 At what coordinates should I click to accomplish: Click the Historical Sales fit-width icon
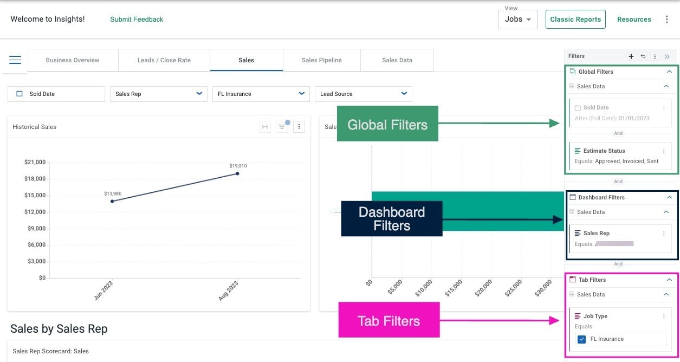pos(265,127)
